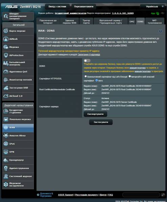Open the Firewall (Брандмауер) flame icon
167x202 pixels.
point(6,160)
